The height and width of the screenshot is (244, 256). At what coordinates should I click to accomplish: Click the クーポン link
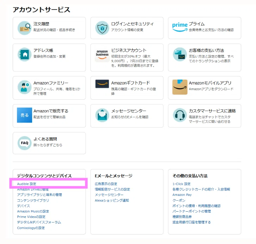click(179, 200)
